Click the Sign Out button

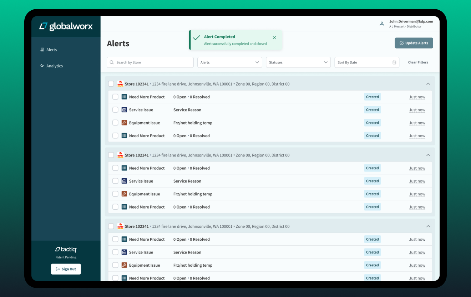click(x=66, y=269)
